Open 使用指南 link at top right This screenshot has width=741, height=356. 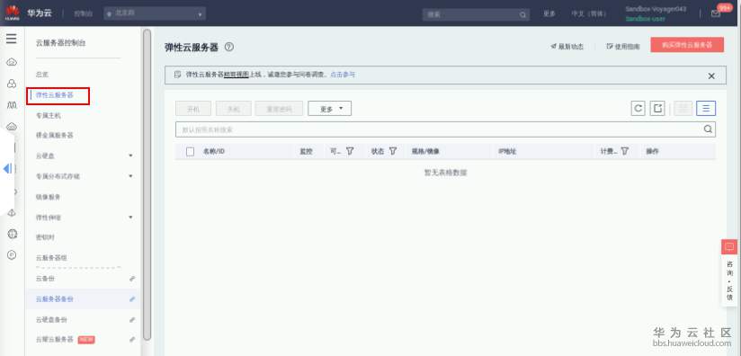coord(623,47)
